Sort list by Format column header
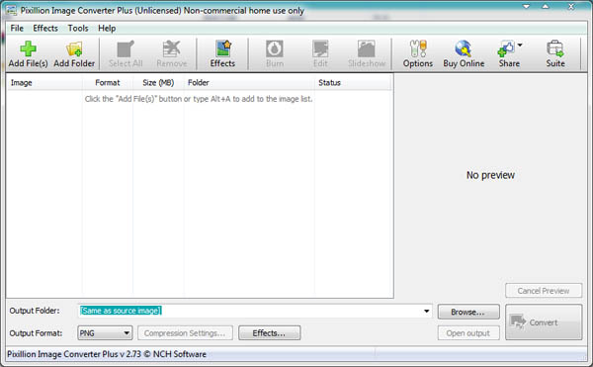This screenshot has width=593, height=367. coord(108,83)
